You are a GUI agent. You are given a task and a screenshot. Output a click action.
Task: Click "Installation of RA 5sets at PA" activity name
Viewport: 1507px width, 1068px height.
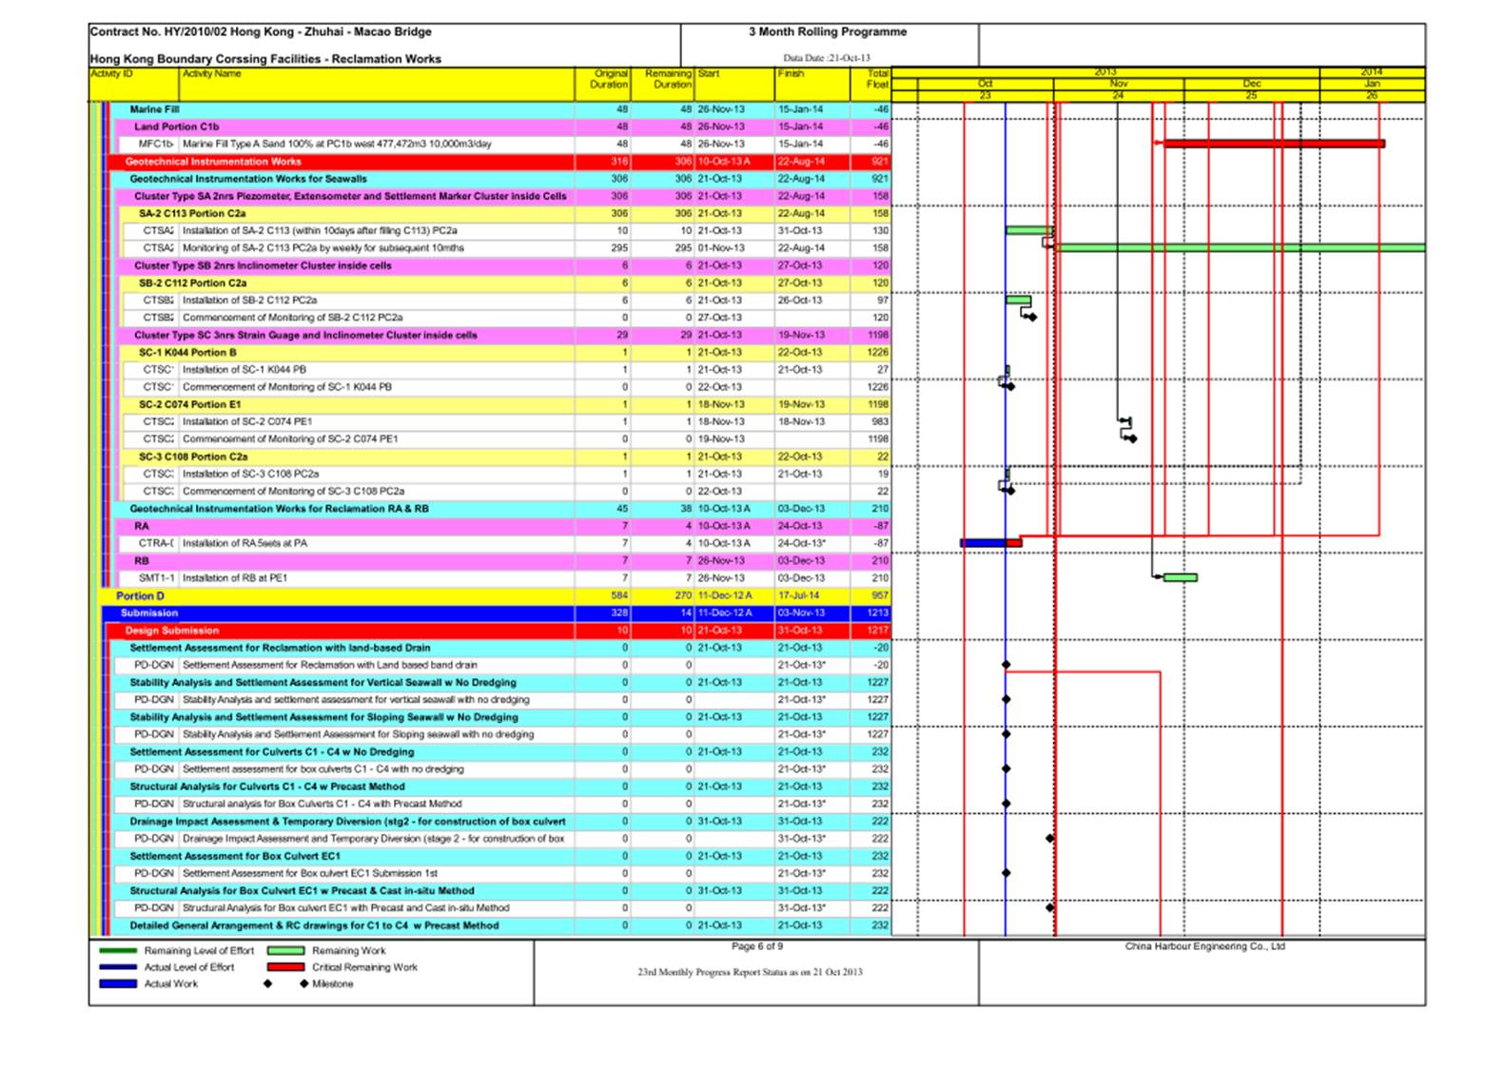pos(245,543)
